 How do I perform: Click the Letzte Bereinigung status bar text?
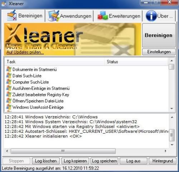tap(50, 168)
